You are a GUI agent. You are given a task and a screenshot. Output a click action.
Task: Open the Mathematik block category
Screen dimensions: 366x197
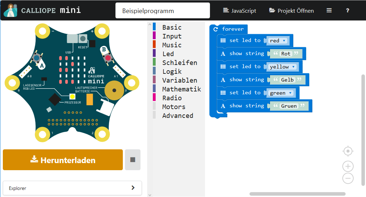181,89
